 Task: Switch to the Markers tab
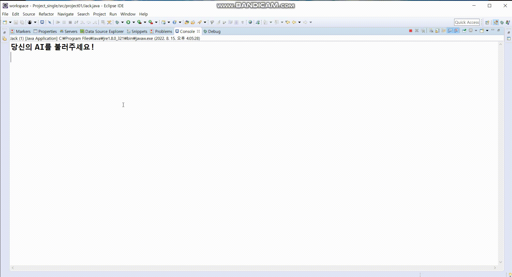21,31
